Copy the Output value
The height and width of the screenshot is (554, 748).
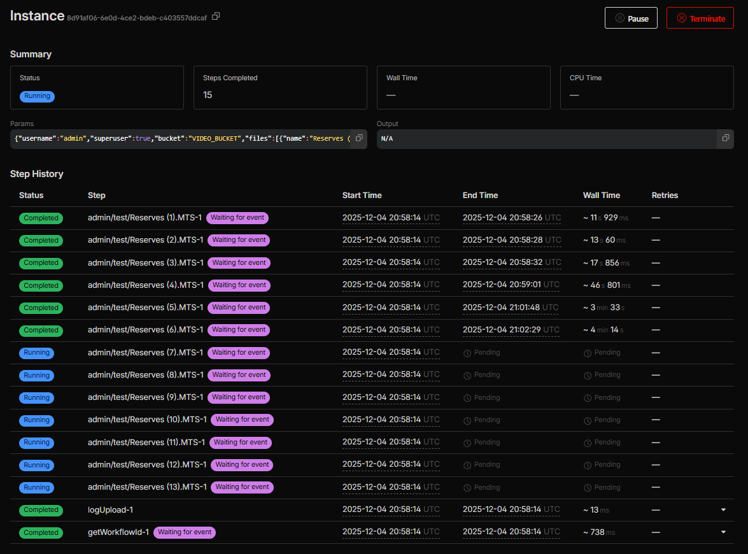[x=726, y=138]
